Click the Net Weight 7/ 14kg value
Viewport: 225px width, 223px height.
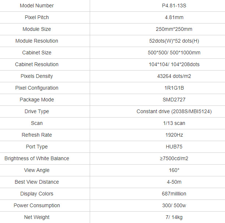pos(174,217)
